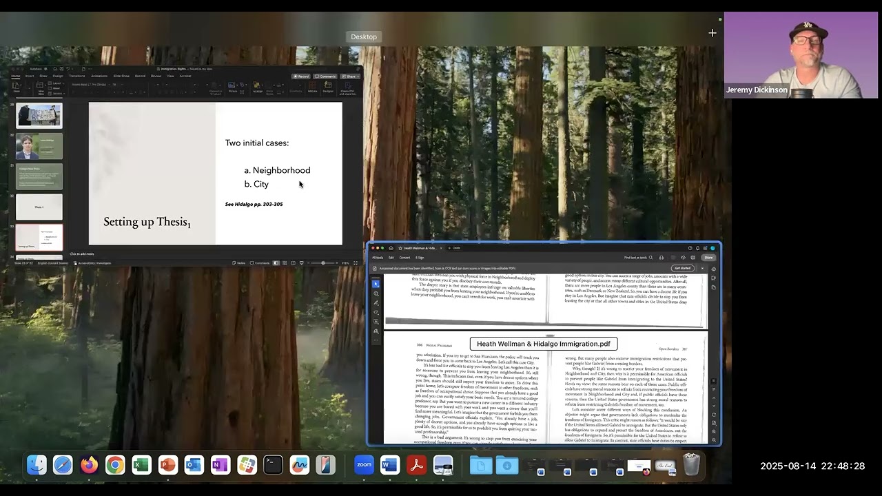The height and width of the screenshot is (496, 882).
Task: Open Terminal from the Dock
Action: (x=273, y=465)
